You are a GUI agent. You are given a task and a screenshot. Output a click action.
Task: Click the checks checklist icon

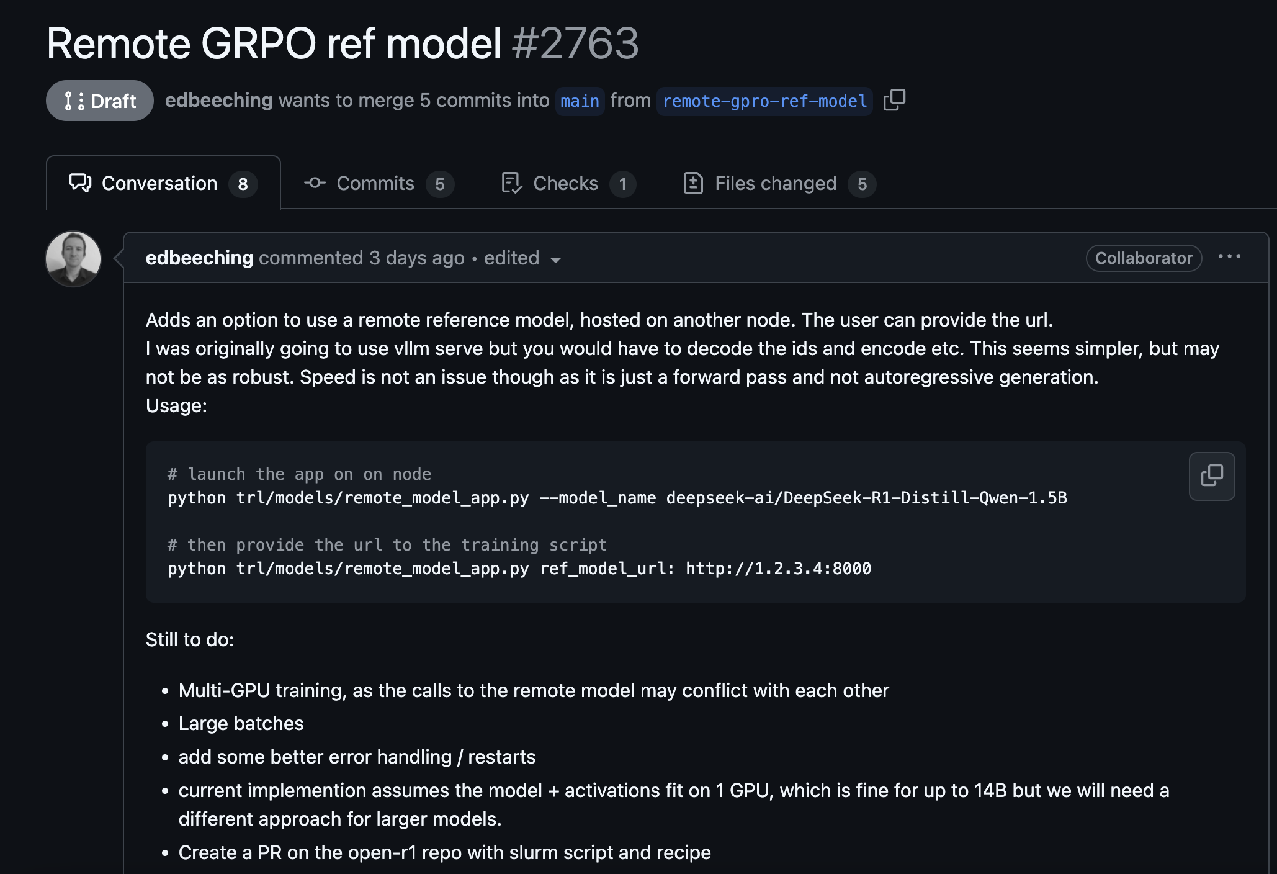tap(511, 183)
